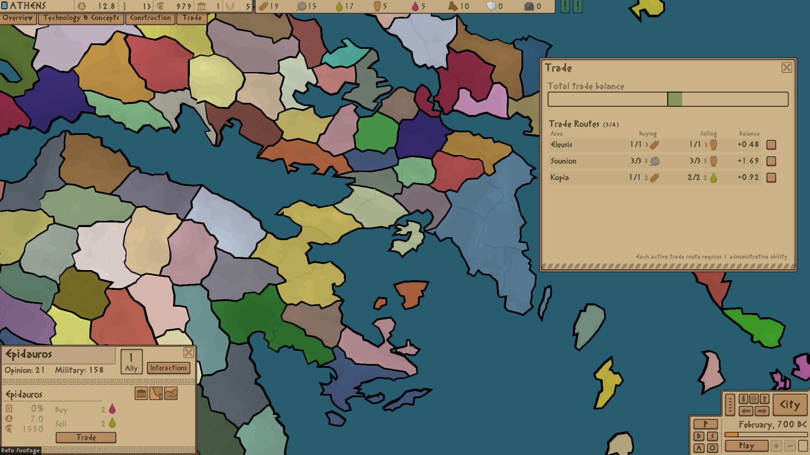
Task: Toggle the Kopia trade route checkbox
Action: pyautogui.click(x=771, y=178)
